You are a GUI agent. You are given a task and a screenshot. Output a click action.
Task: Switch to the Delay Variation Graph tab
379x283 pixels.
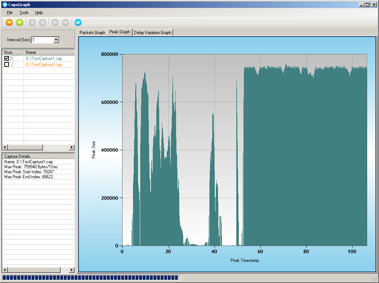click(153, 33)
